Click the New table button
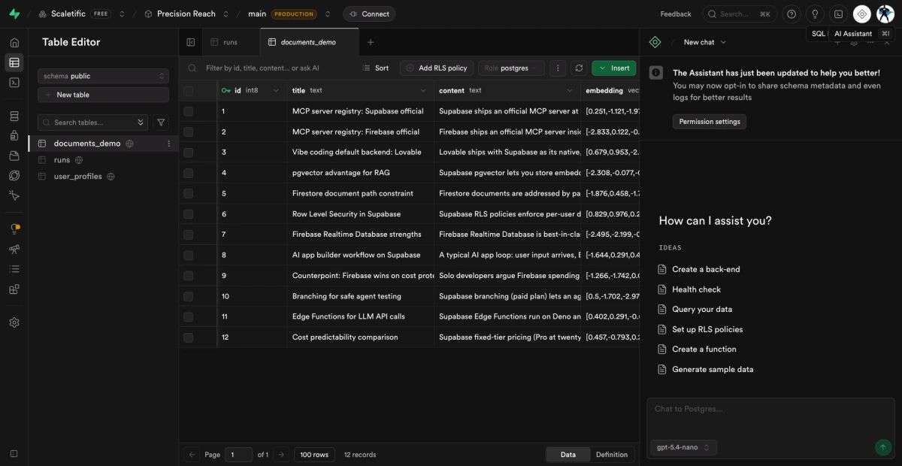This screenshot has height=466, width=902. click(103, 95)
